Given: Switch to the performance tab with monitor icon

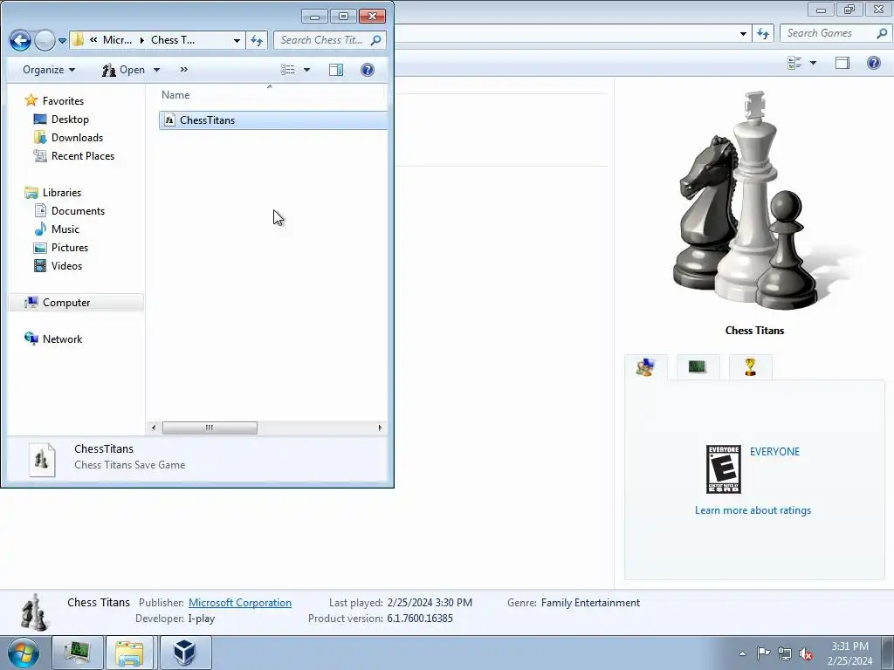Looking at the screenshot, I should point(698,367).
